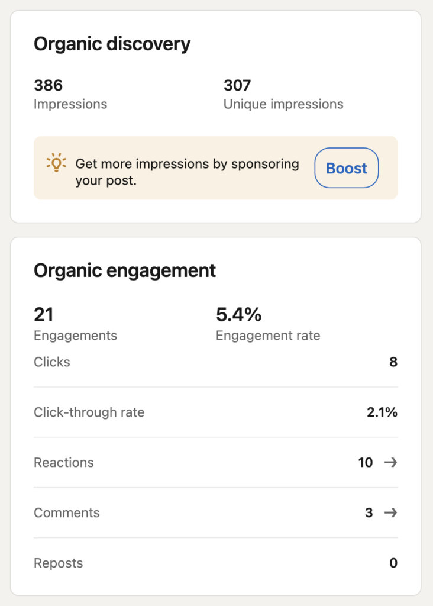Open the Reactions details arrow
This screenshot has width=433, height=606.
point(390,462)
